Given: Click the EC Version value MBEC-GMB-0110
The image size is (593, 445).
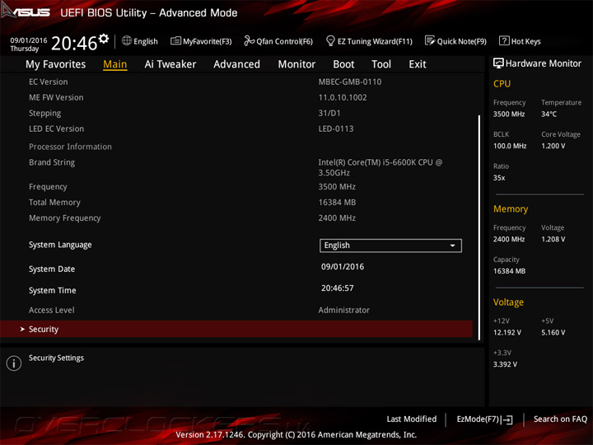Looking at the screenshot, I should pos(350,82).
